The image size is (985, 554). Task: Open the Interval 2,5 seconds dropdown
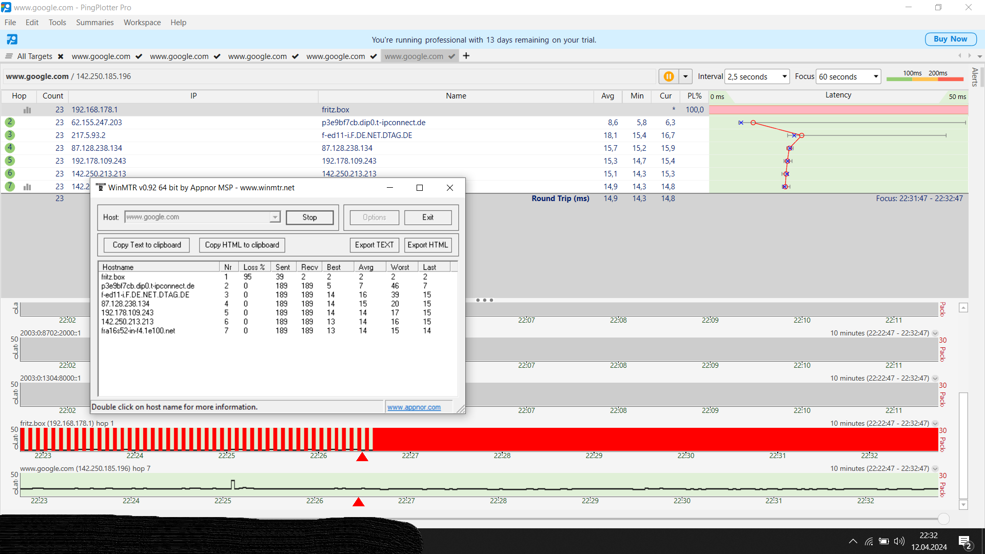(757, 76)
